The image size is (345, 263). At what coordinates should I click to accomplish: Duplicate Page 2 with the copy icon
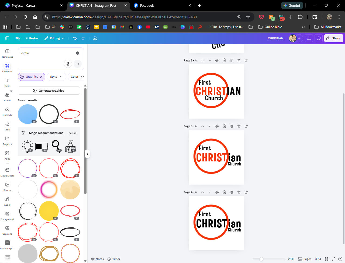232,60
